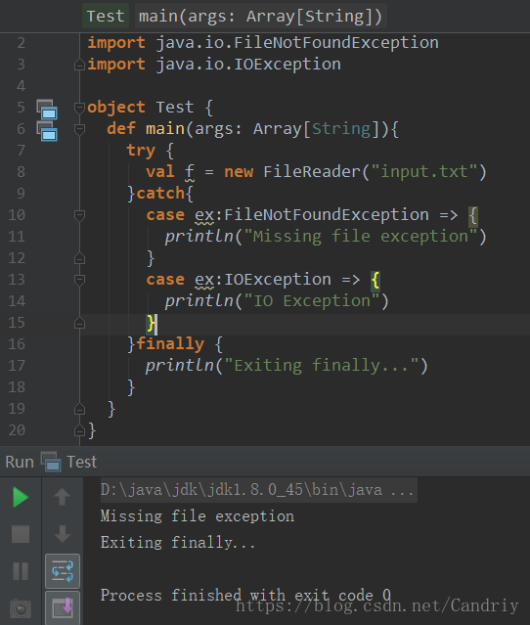The height and width of the screenshot is (625, 530).
Task: Click the java command line in console
Action: (x=258, y=490)
